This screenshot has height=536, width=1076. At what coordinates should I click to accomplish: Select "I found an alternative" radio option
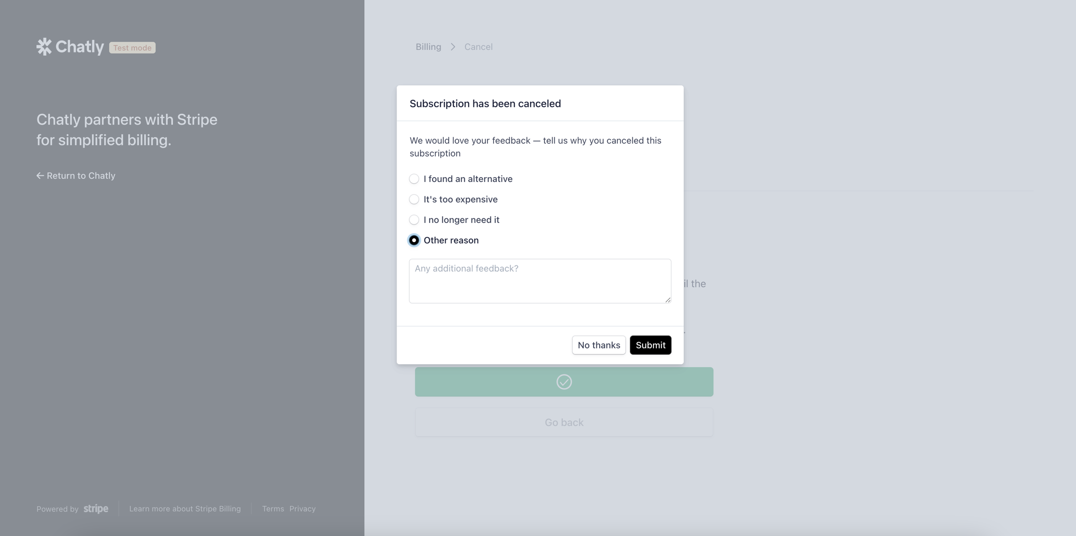click(414, 179)
